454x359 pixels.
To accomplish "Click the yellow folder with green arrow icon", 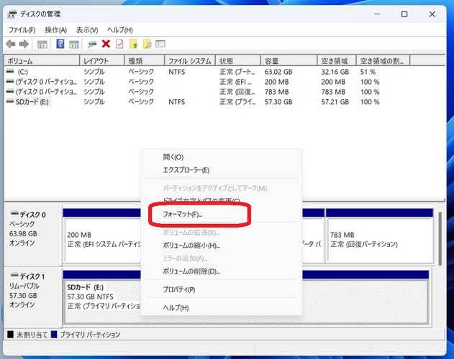I will pos(133,44).
